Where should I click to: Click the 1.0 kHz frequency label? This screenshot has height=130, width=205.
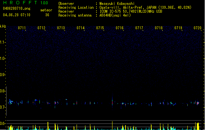coord(3,58)
